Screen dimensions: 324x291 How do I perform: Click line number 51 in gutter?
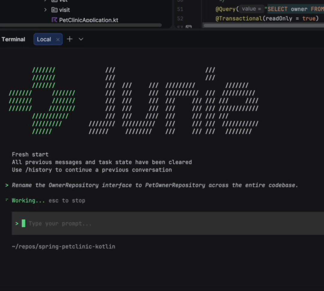(180, 9)
